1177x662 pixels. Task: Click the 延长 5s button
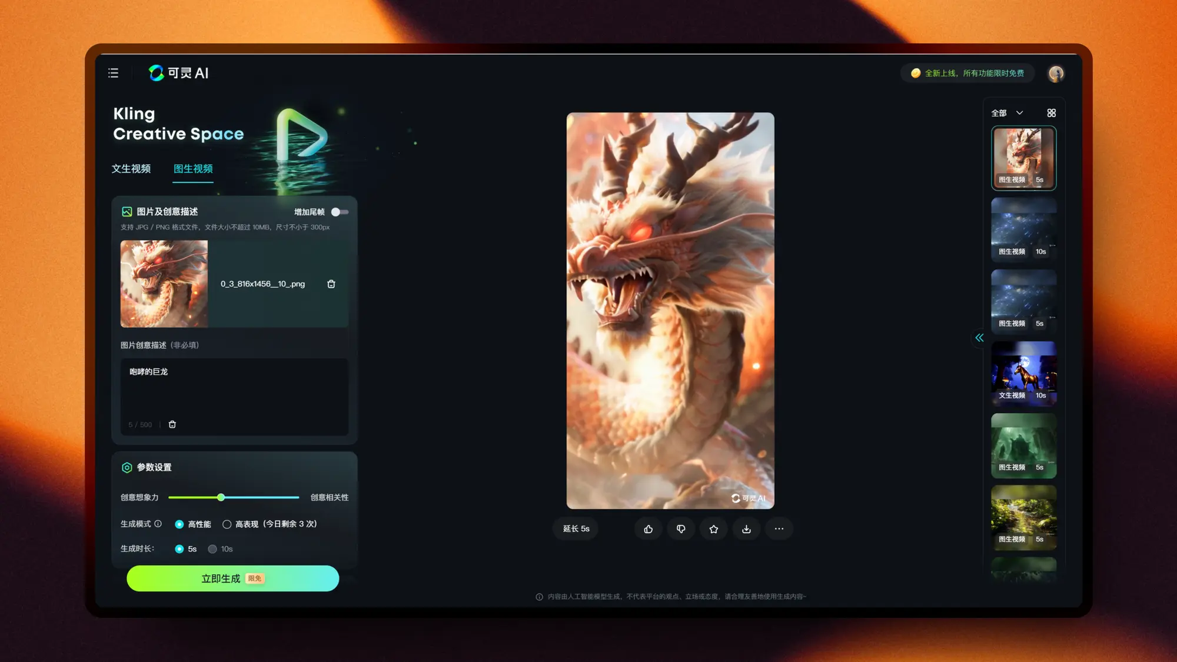click(x=576, y=529)
